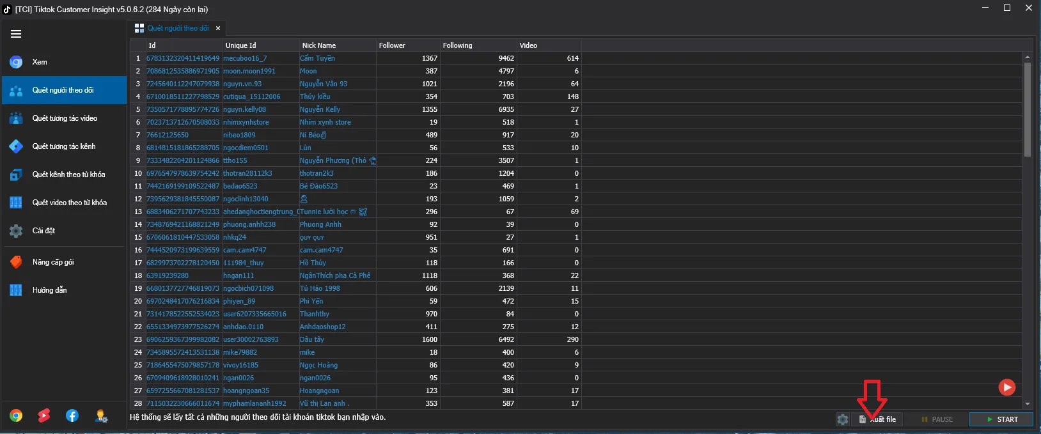The height and width of the screenshot is (434, 1041).
Task: Click nick name Ngọc Hoàng
Action: pyautogui.click(x=318, y=365)
